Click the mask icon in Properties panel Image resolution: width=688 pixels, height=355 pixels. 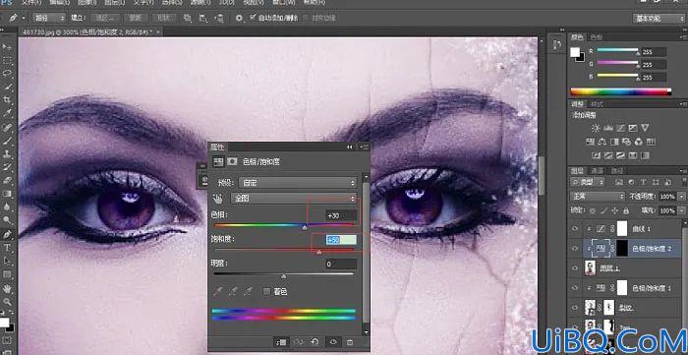pyautogui.click(x=233, y=162)
